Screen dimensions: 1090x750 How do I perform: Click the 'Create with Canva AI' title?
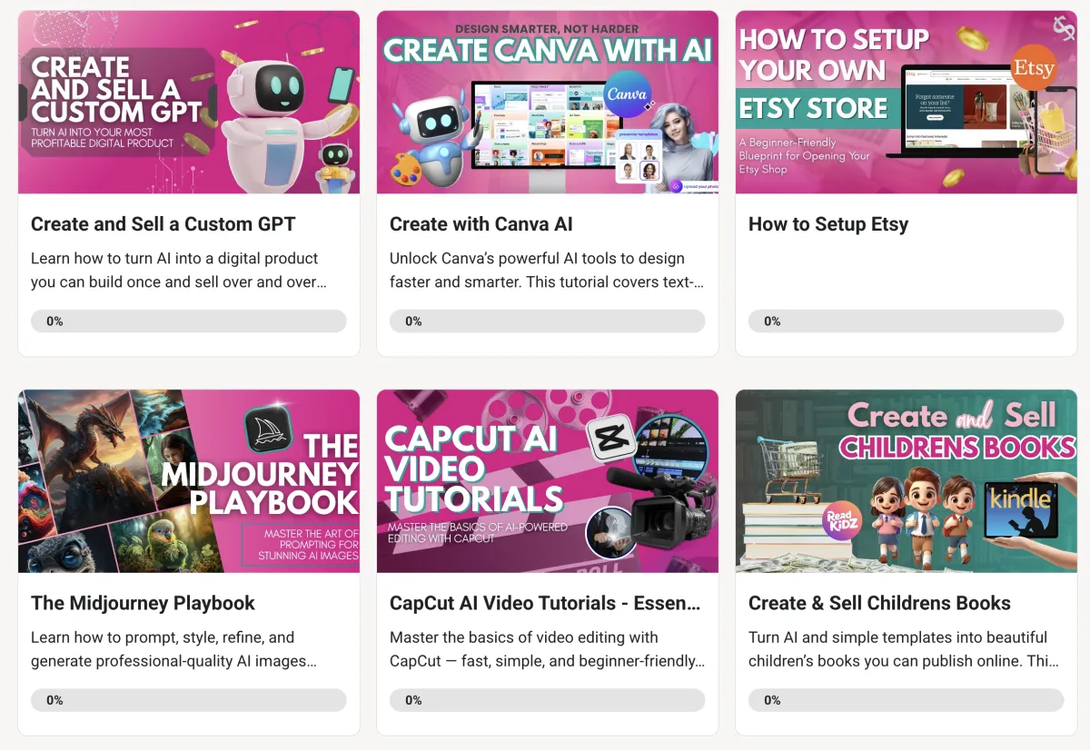tap(481, 224)
